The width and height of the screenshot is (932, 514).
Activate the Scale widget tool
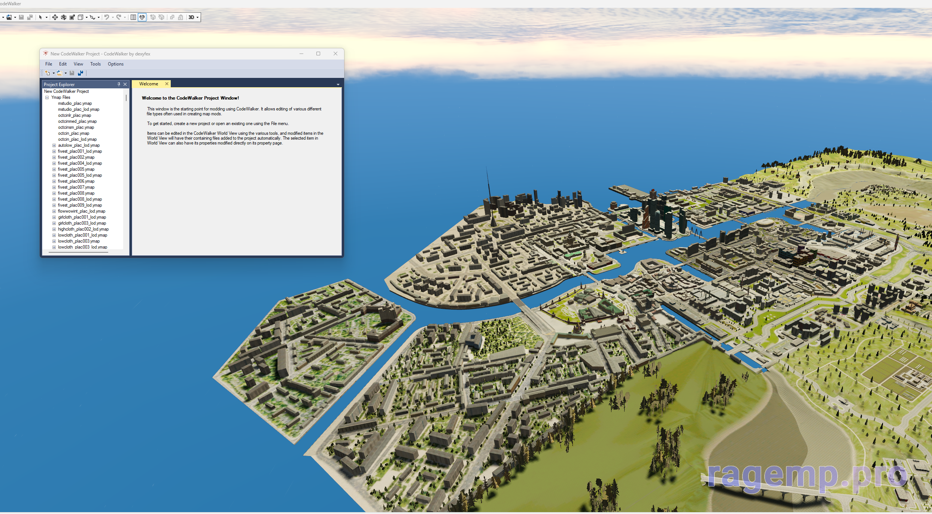click(72, 17)
